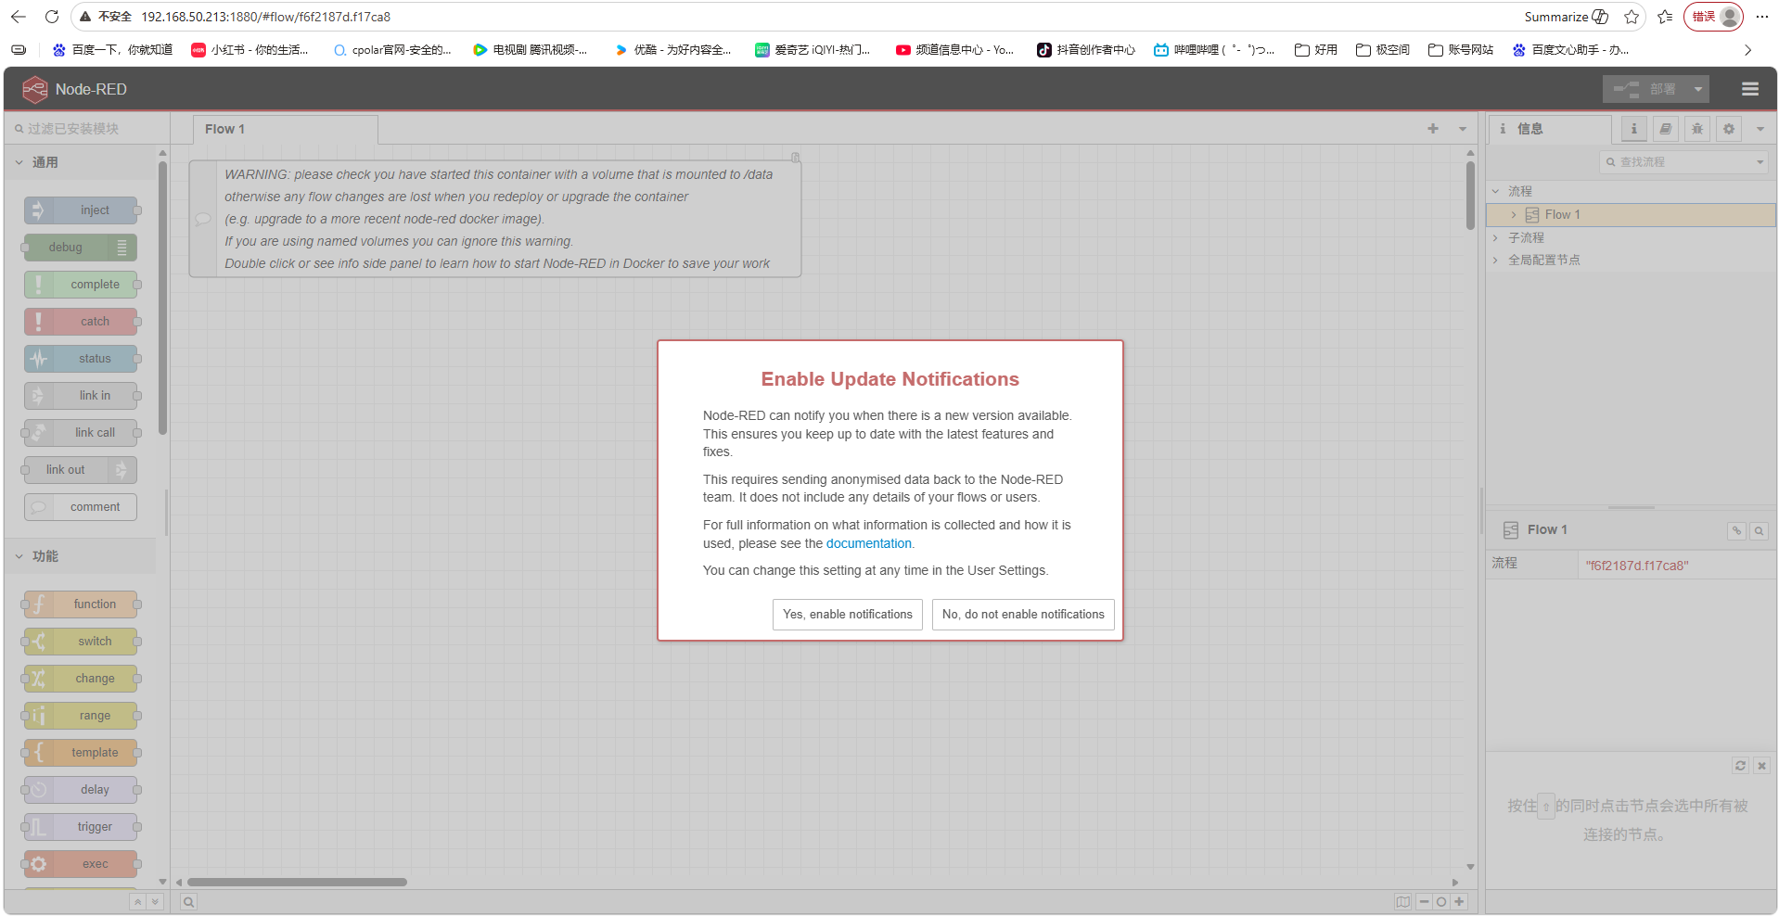The width and height of the screenshot is (1779, 916).
Task: Collapse the 流程 tree section
Action: point(1495,192)
